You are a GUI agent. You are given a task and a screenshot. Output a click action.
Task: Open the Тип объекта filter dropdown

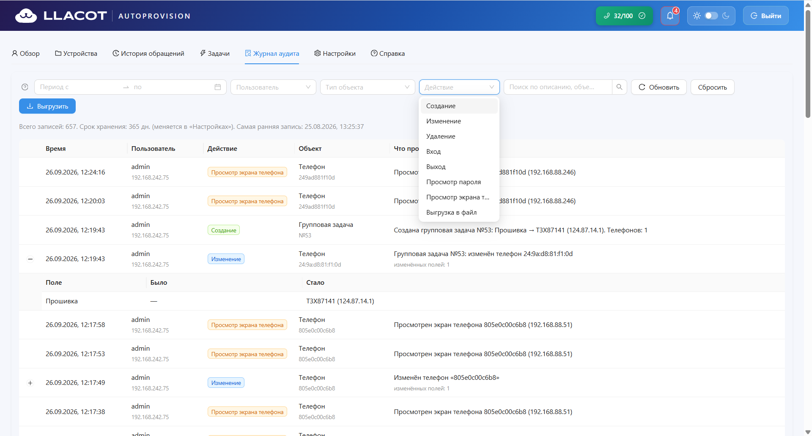[368, 87]
